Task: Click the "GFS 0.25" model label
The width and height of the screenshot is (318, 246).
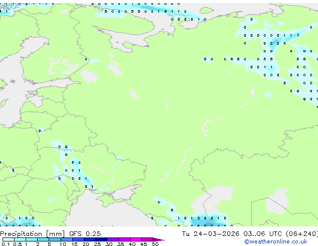Action: (x=85, y=233)
